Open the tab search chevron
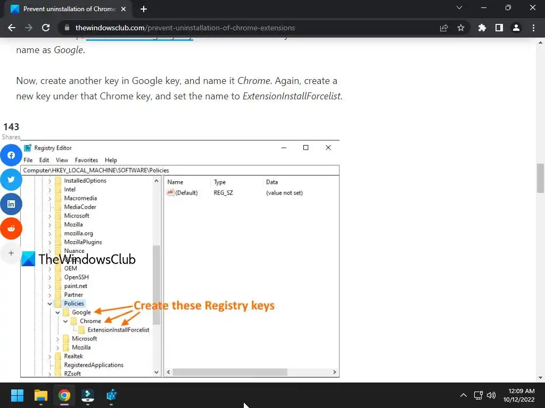This screenshot has width=545, height=408. tap(459, 7)
